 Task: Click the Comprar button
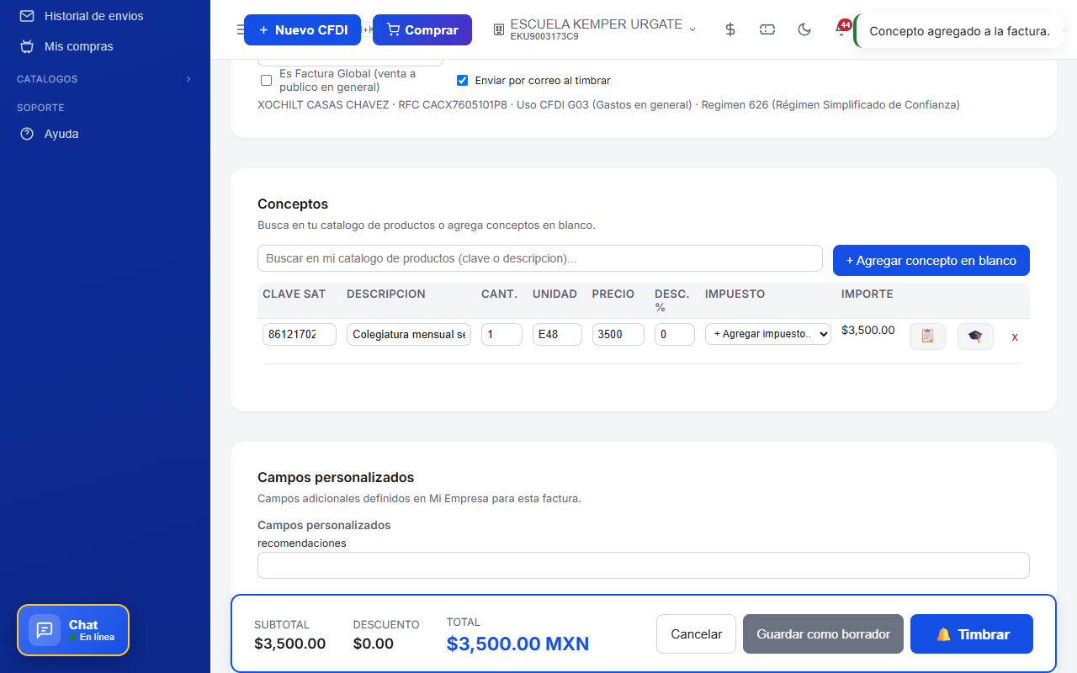(422, 30)
